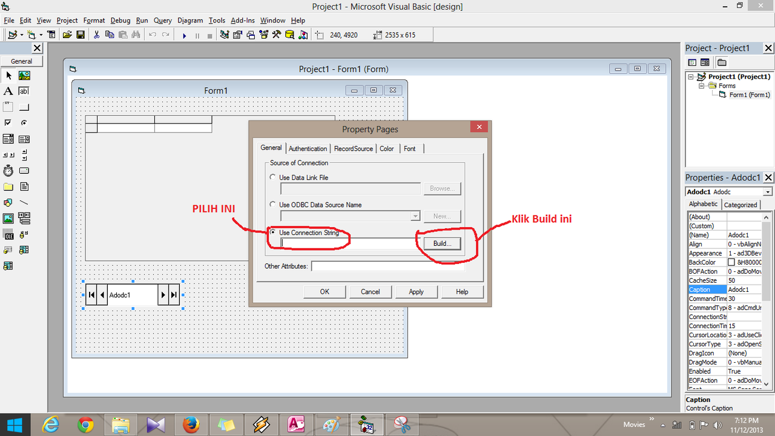Switch to the Authentication tab
The height and width of the screenshot is (436, 775).
308,149
